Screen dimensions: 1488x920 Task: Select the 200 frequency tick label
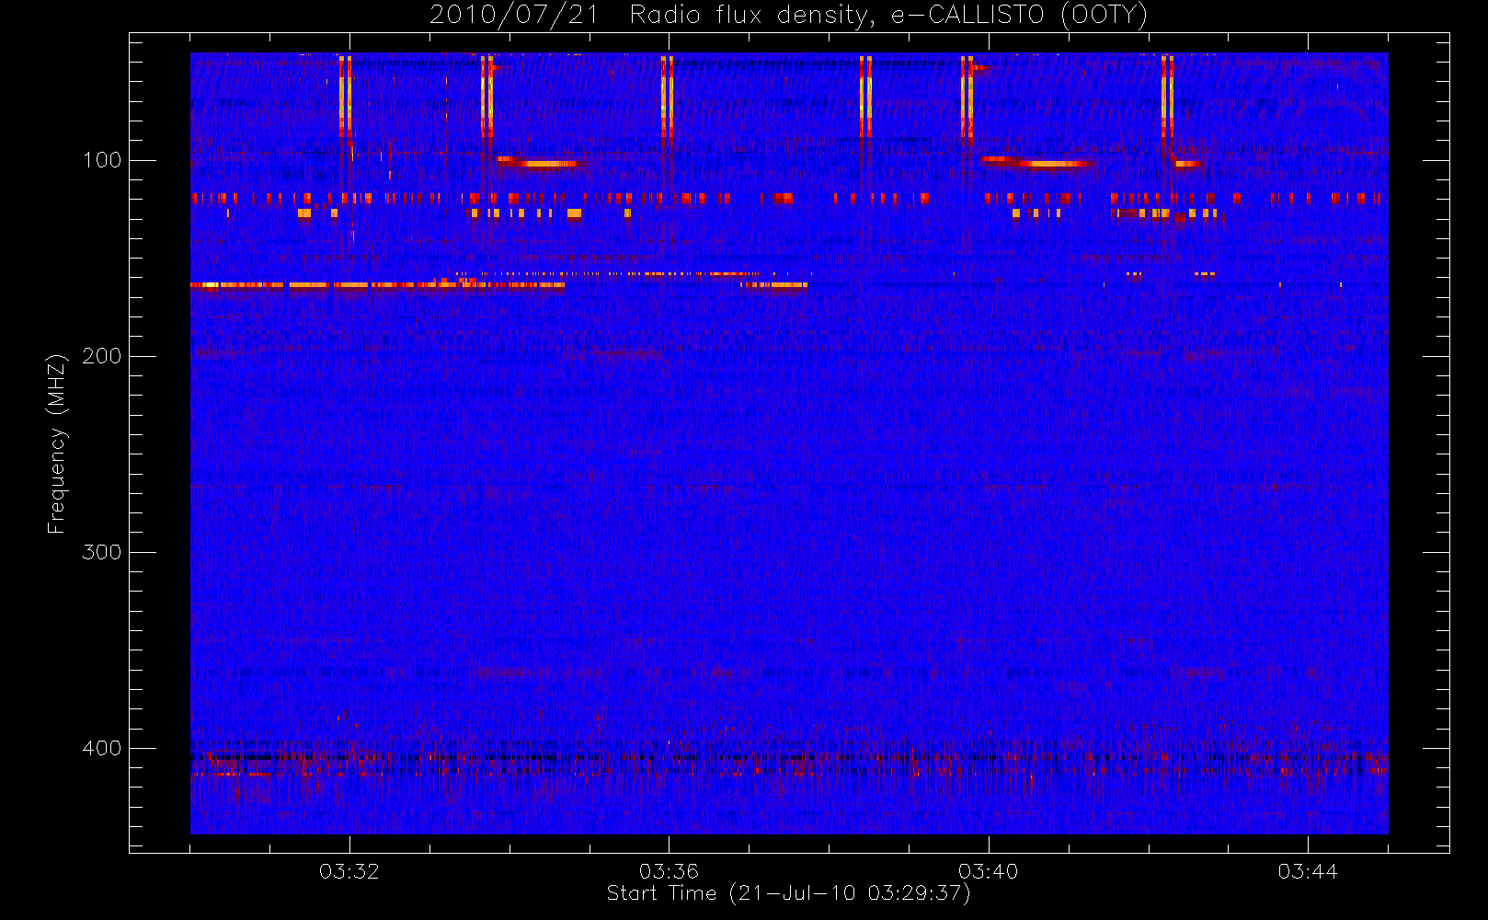(101, 356)
